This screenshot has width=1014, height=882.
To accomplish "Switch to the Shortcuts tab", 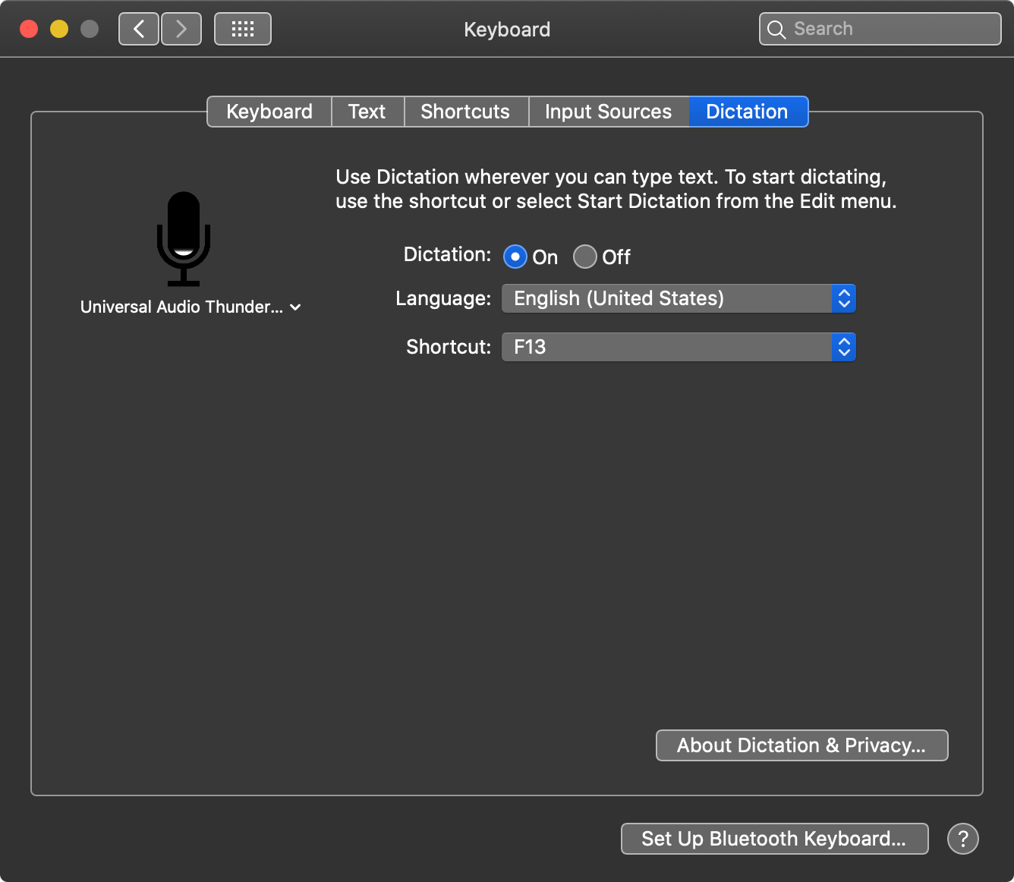I will tap(465, 112).
